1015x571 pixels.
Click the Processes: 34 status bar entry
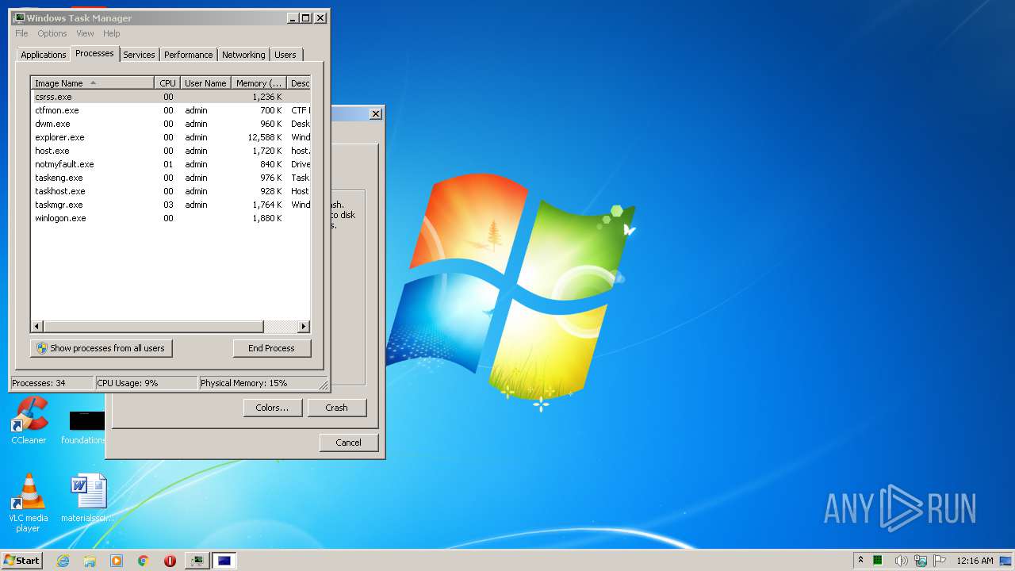52,383
